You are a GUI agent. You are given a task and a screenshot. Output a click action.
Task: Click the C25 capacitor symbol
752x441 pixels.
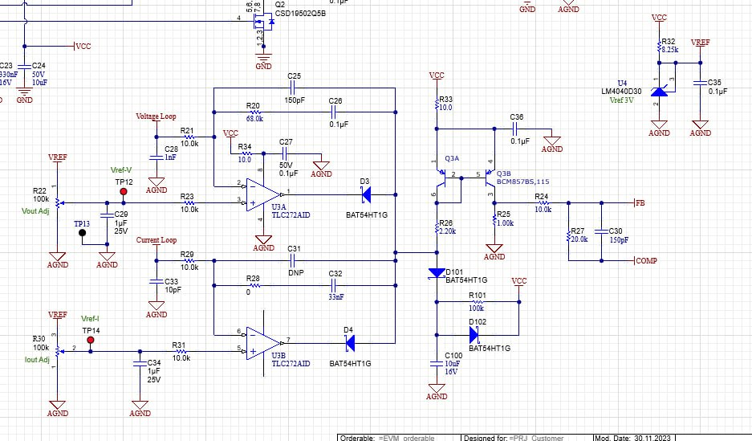pos(293,88)
